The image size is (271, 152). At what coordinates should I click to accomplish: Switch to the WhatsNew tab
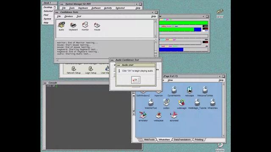164,140
